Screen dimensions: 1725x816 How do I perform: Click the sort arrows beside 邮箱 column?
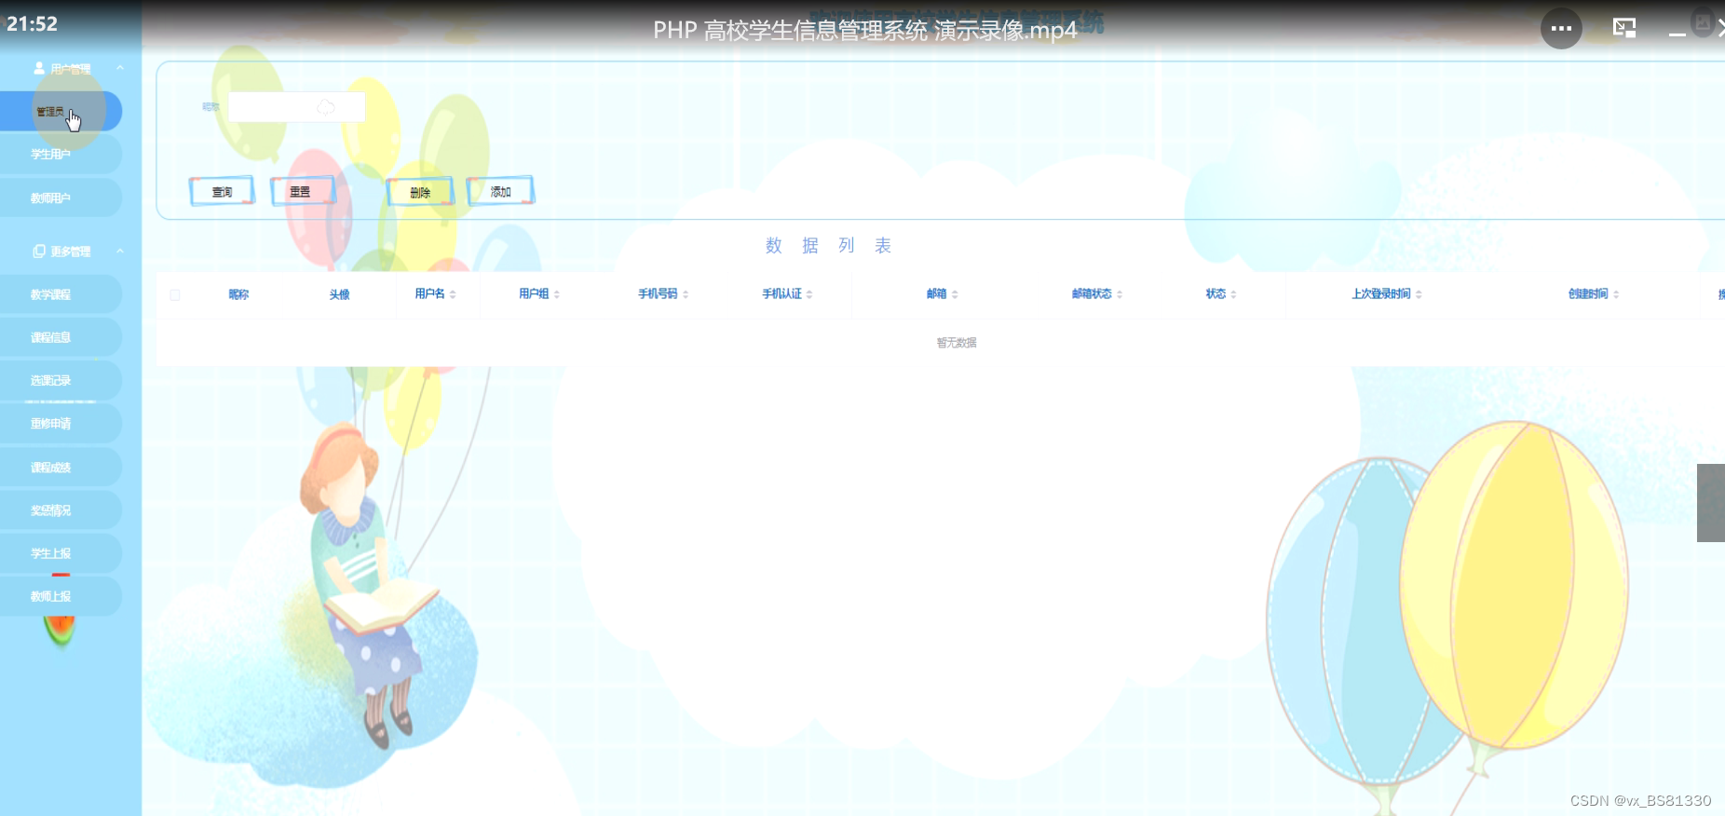click(x=955, y=294)
